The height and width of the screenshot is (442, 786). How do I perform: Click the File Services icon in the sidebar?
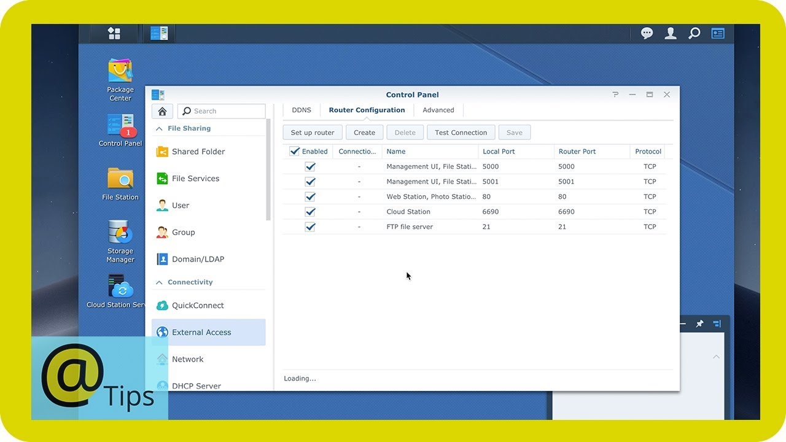click(x=162, y=179)
